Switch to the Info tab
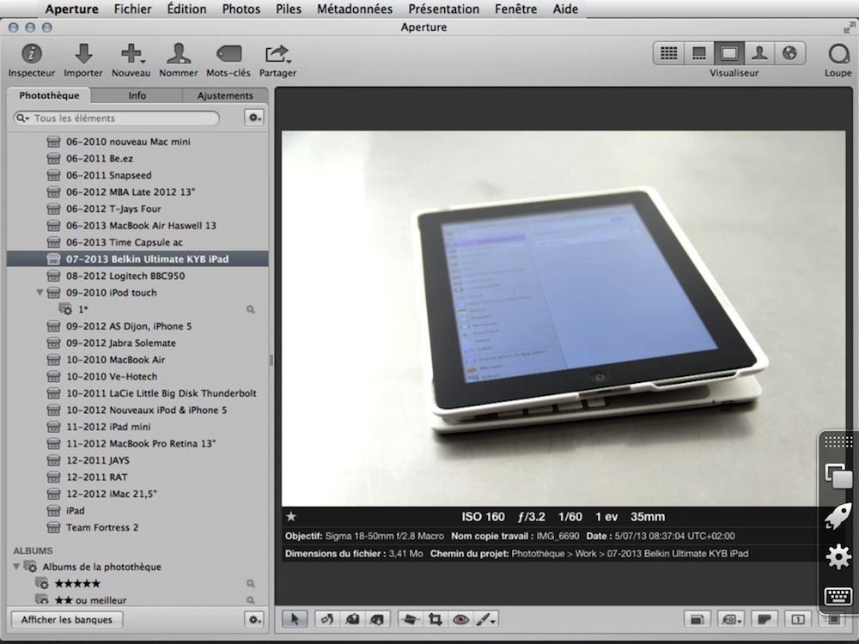The image size is (859, 644). (137, 95)
